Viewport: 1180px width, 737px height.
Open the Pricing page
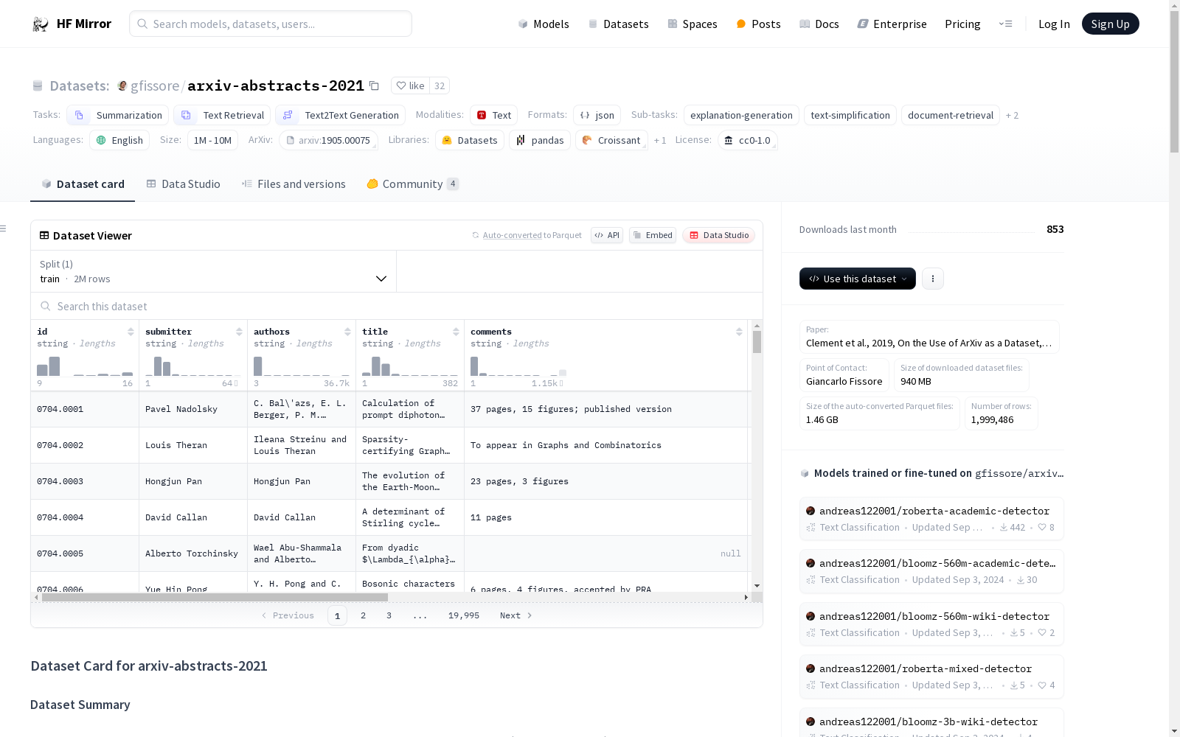coord(962,24)
